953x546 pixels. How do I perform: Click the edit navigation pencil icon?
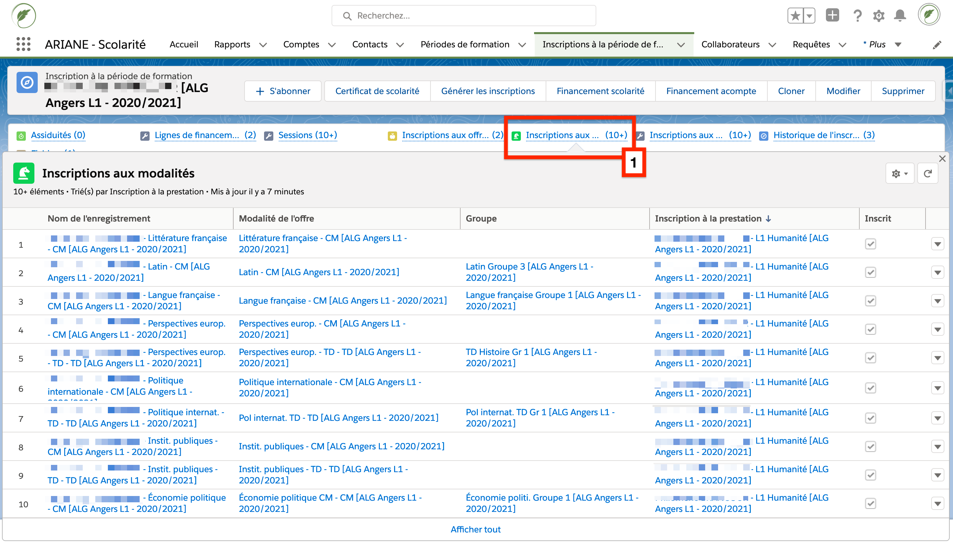pos(937,45)
